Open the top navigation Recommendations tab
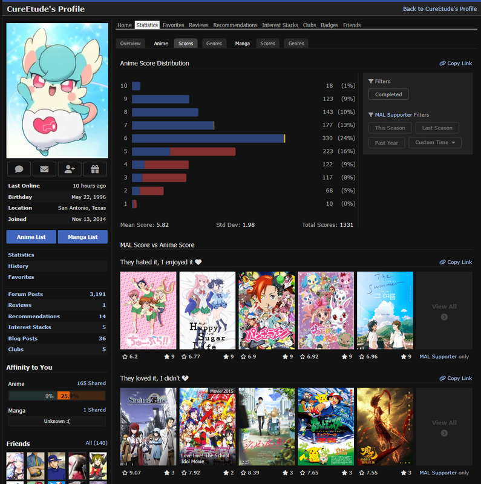Screen dimensions: 481x484 235,25
